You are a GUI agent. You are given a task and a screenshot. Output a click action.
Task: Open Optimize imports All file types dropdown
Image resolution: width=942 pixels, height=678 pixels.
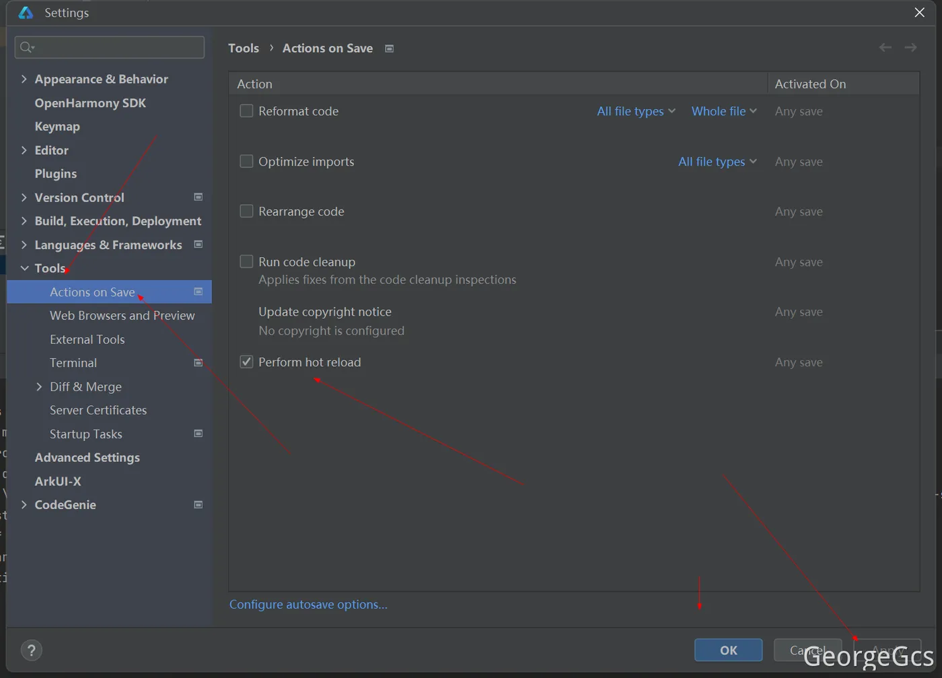(717, 162)
